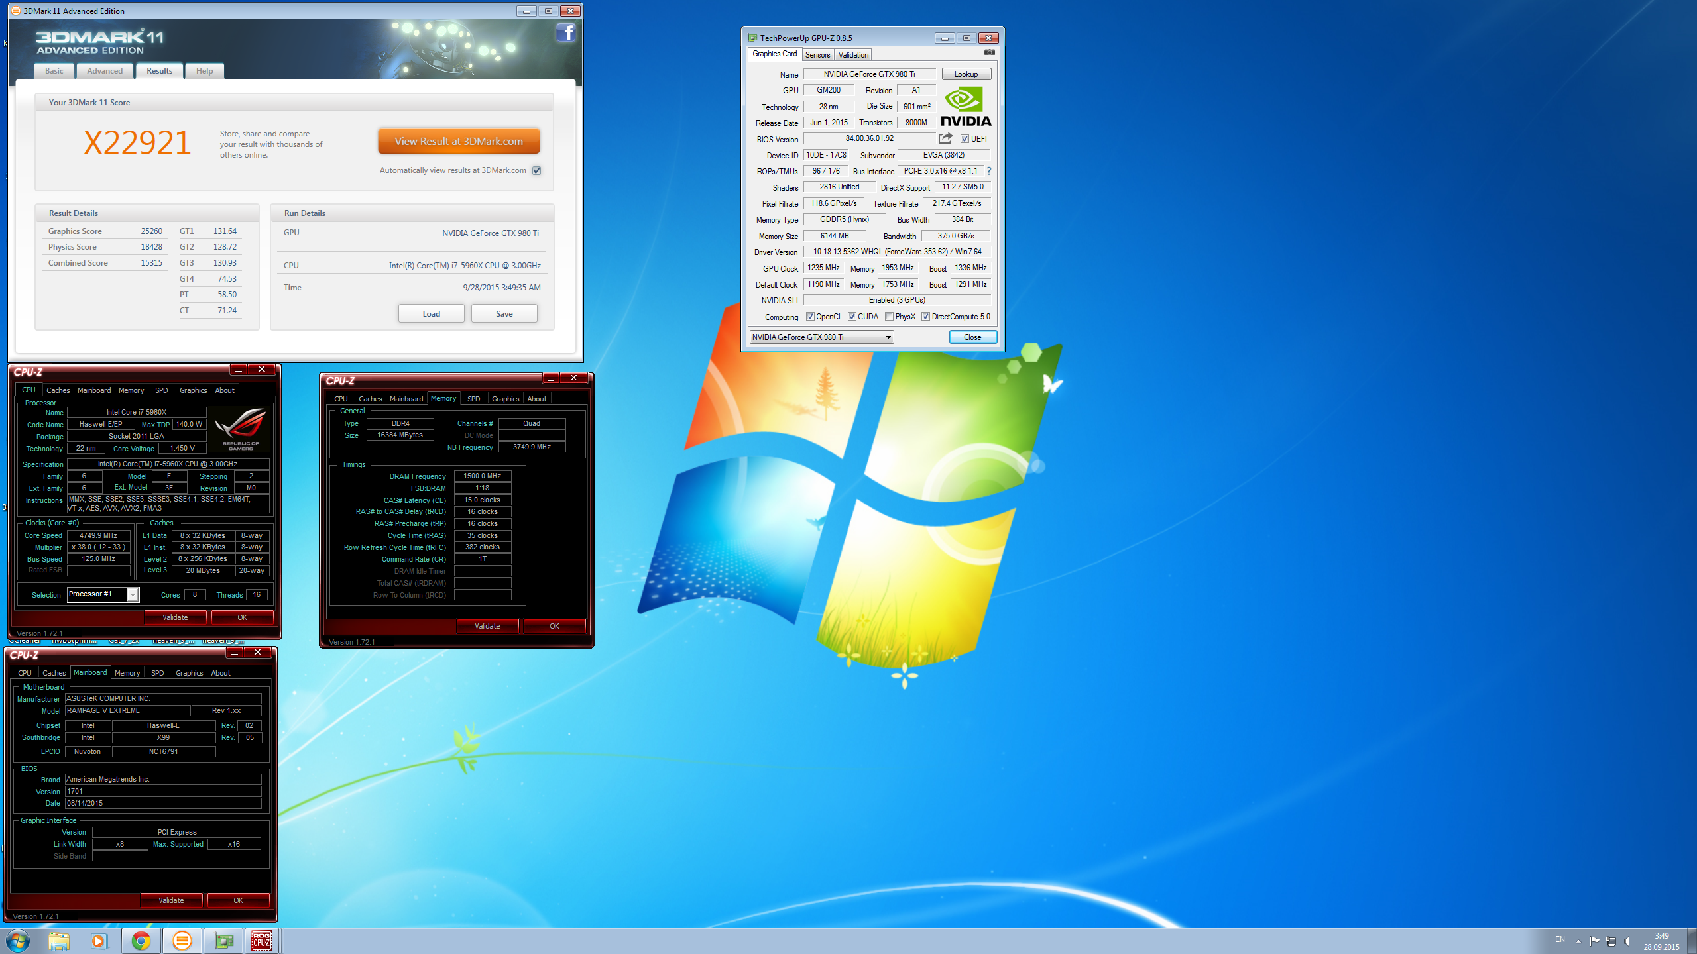Toggle the UEFI checkbox in GPU-Z
Screen dimensions: 1697x954
tap(965, 139)
